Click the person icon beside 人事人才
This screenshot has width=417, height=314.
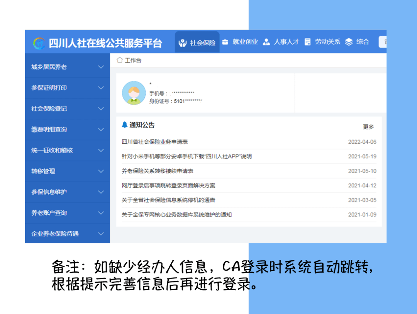[x=267, y=42]
